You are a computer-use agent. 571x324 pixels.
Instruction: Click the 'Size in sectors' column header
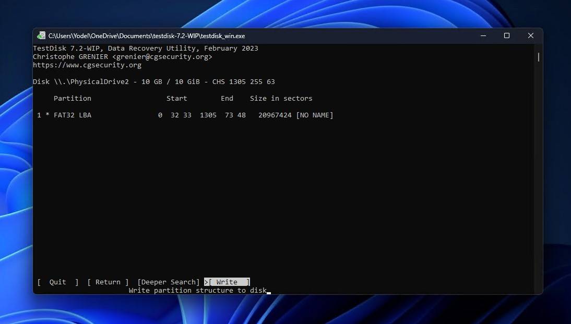tap(281, 99)
